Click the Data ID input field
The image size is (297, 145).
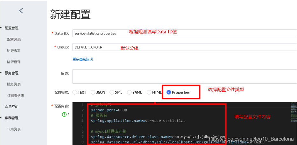coord(185,33)
